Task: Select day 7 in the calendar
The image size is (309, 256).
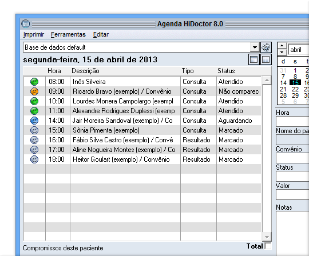Action: pyautogui.click(x=283, y=77)
